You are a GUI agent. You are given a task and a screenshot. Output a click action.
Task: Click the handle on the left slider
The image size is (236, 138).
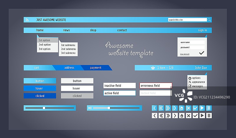coord(44,108)
